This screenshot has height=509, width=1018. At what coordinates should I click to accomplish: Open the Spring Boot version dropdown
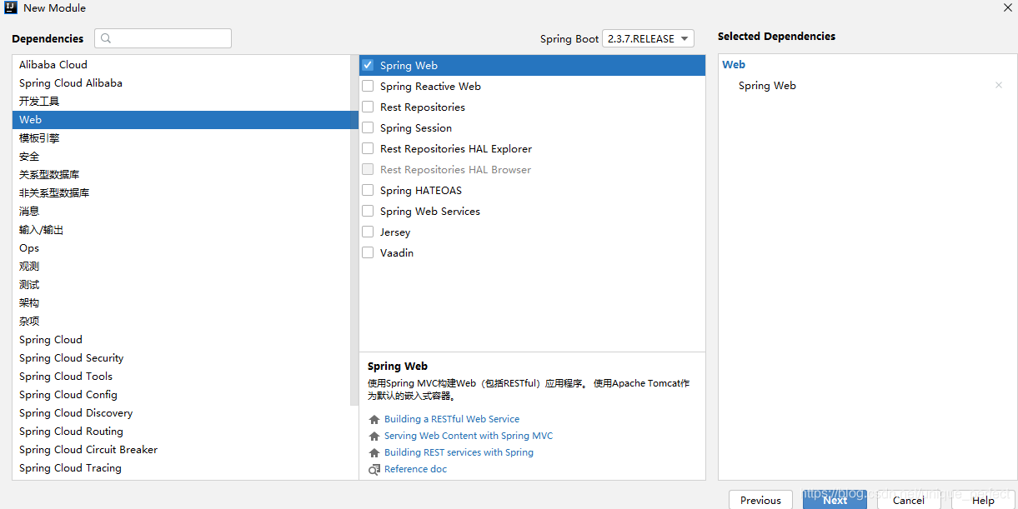point(648,38)
